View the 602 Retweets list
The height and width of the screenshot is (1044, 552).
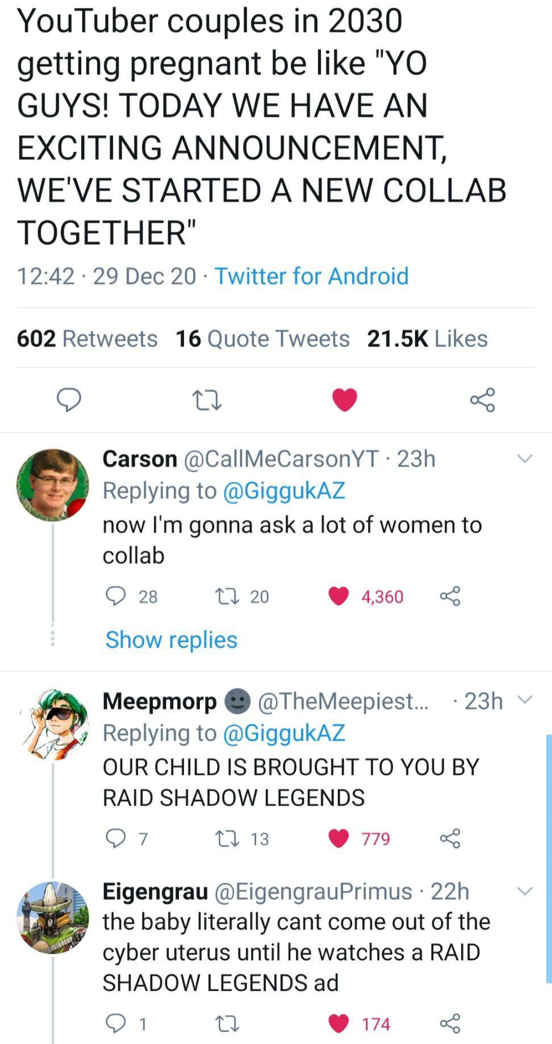tap(87, 339)
